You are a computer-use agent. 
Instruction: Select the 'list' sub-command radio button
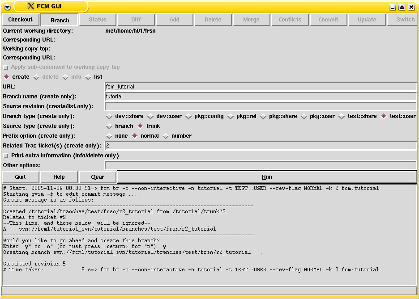pos(89,77)
